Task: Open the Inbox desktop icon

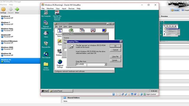Action: click(46, 34)
